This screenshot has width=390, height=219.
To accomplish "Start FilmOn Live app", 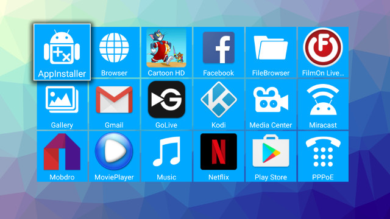I will tap(323, 52).
